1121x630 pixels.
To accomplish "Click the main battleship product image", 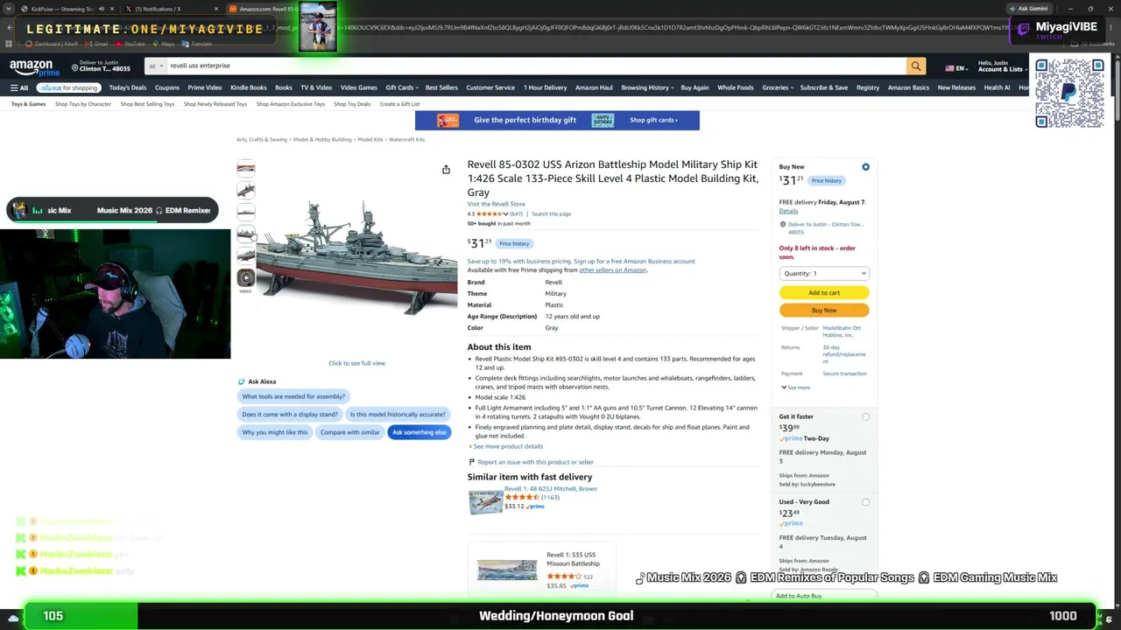I will pyautogui.click(x=356, y=256).
